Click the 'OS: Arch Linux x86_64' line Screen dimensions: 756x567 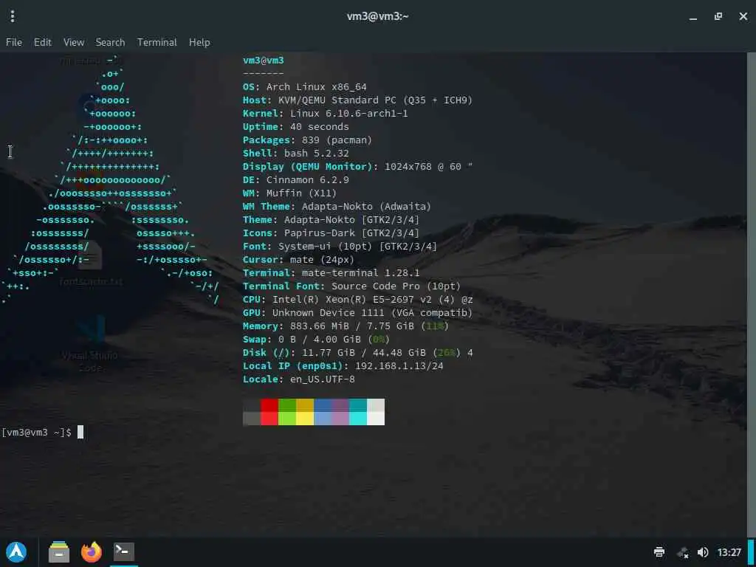305,87
